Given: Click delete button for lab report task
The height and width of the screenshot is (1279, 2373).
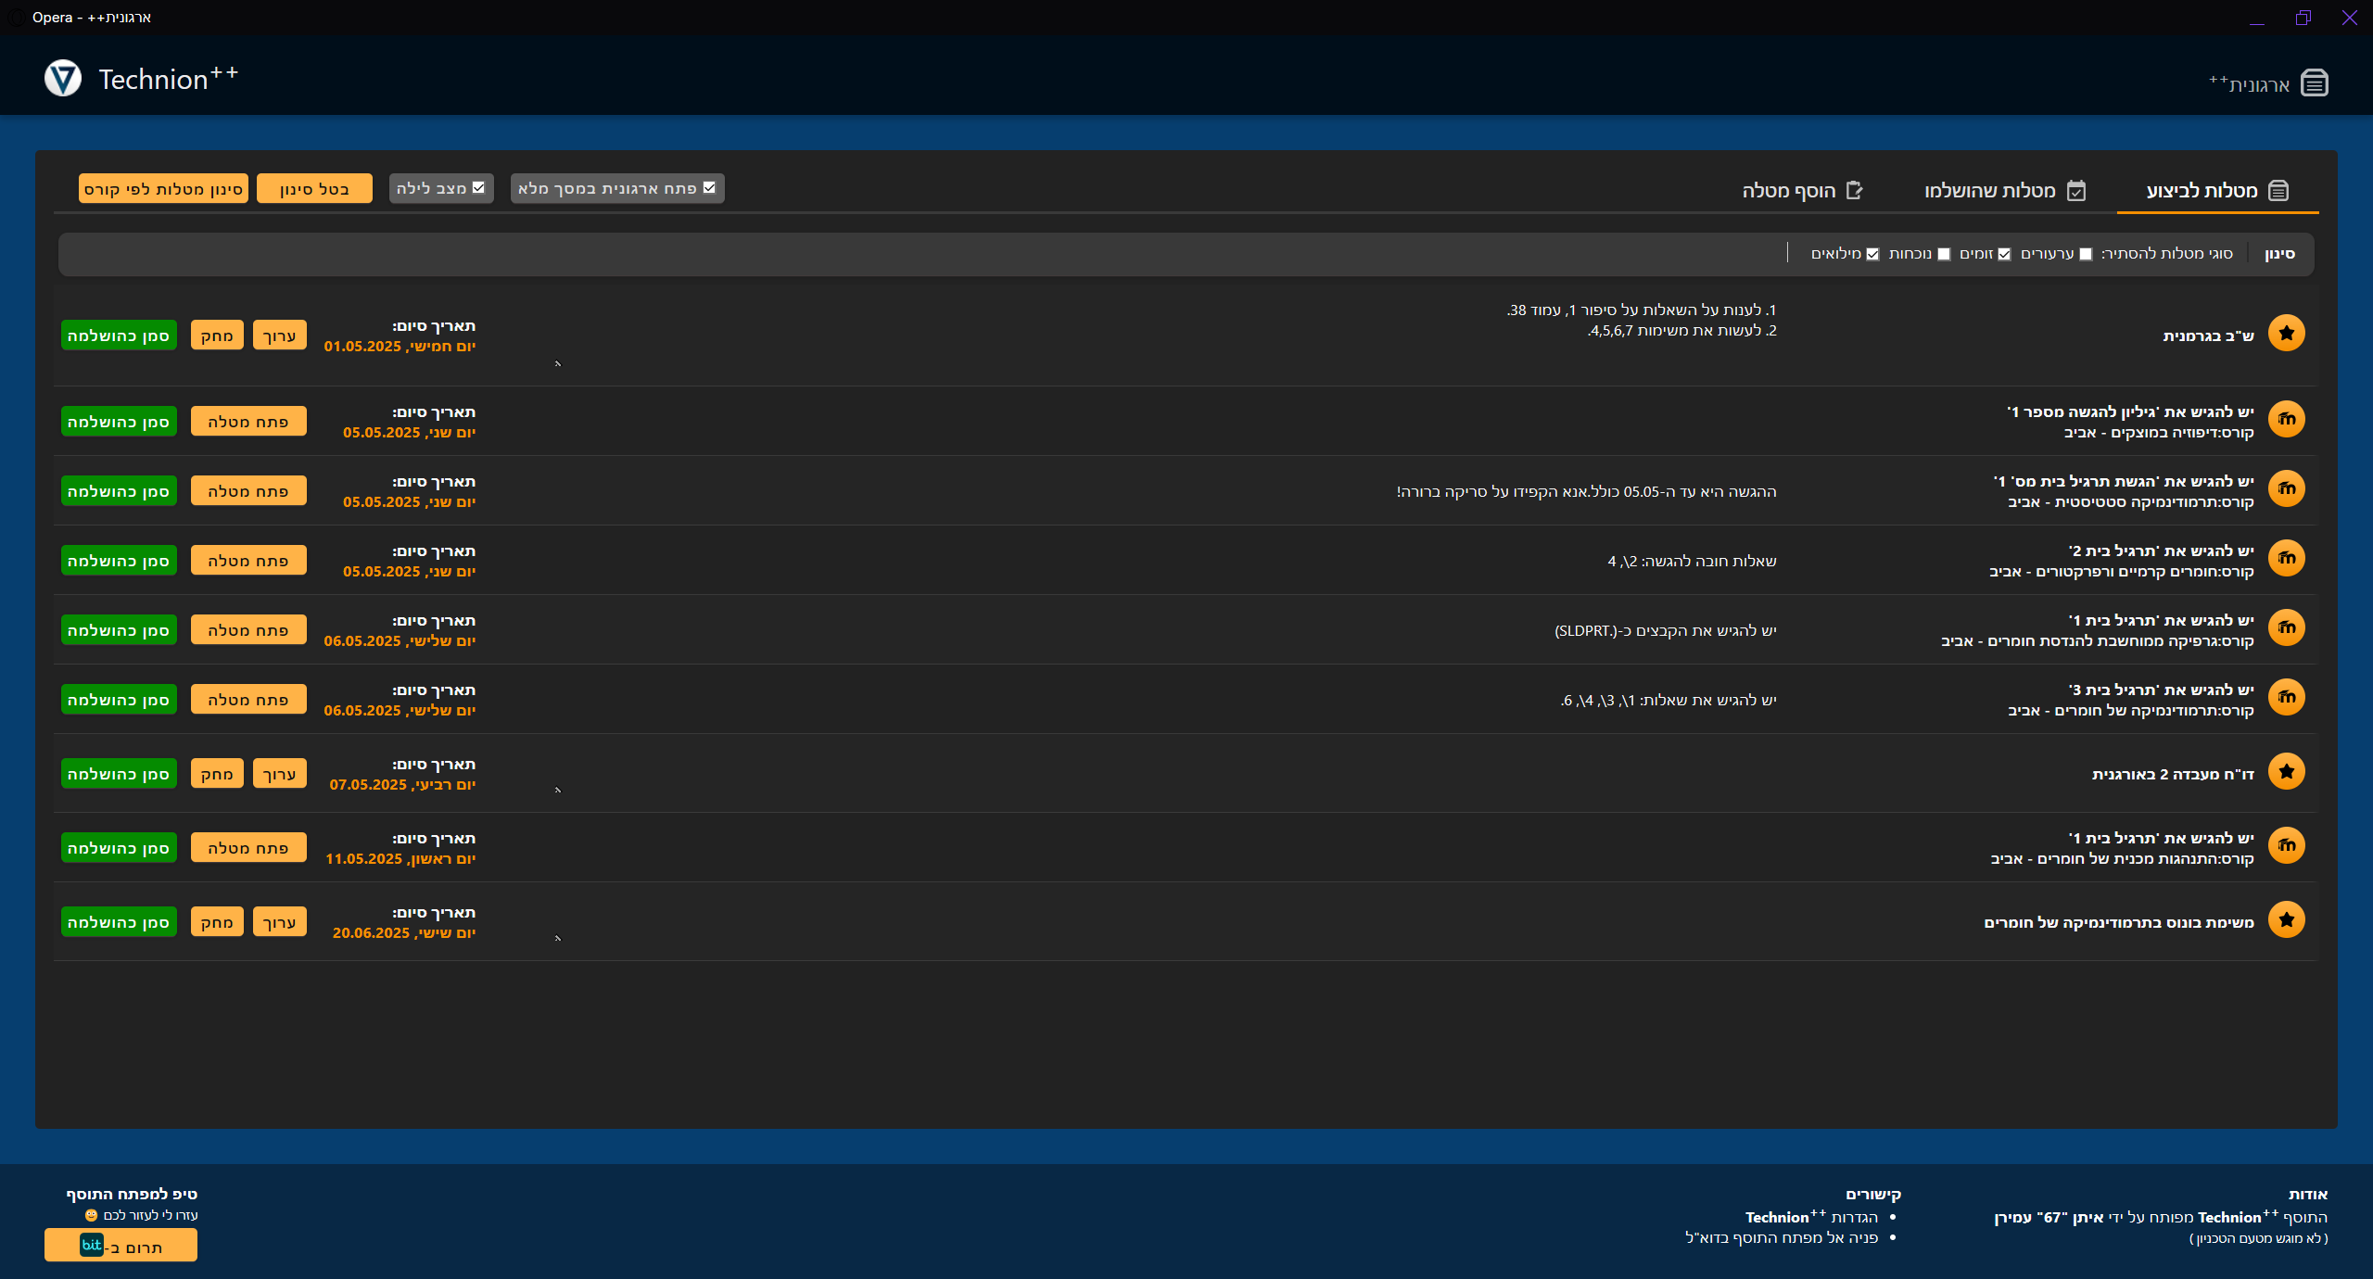Looking at the screenshot, I should pyautogui.click(x=217, y=774).
